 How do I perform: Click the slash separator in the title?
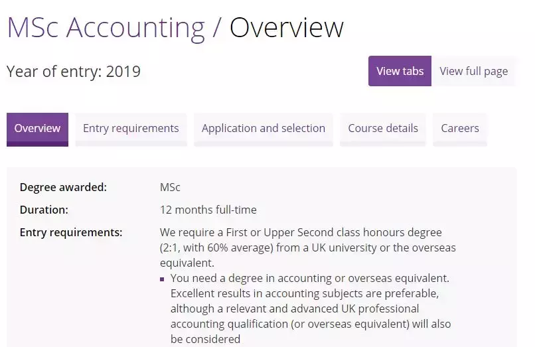point(216,28)
